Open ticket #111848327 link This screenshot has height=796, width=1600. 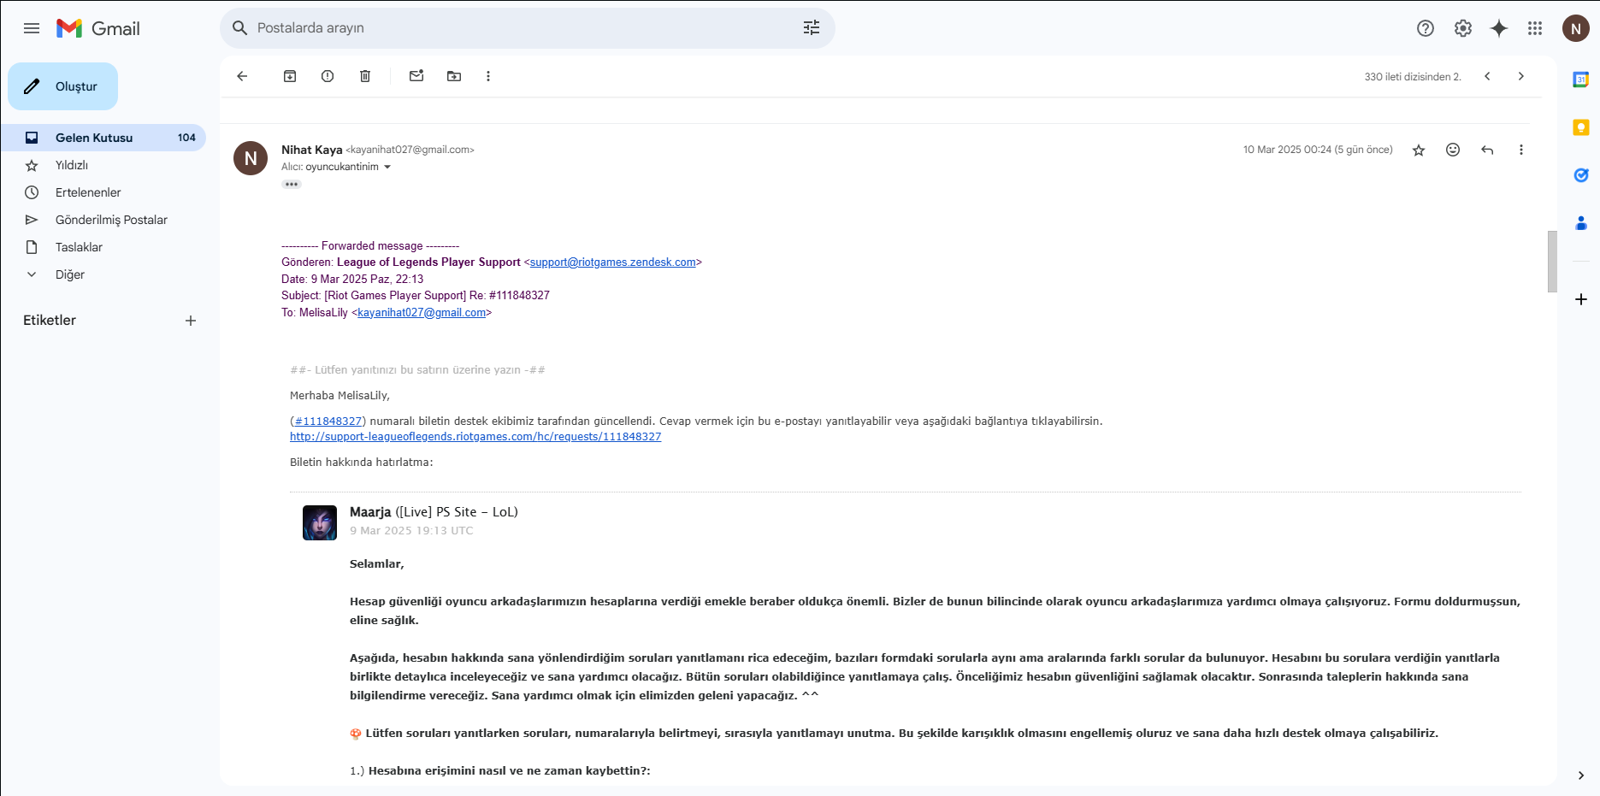tap(328, 422)
